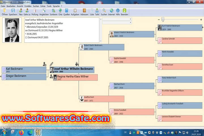Open the Sprache menu
Viewport: 204px width, 136px height.
[56, 6]
